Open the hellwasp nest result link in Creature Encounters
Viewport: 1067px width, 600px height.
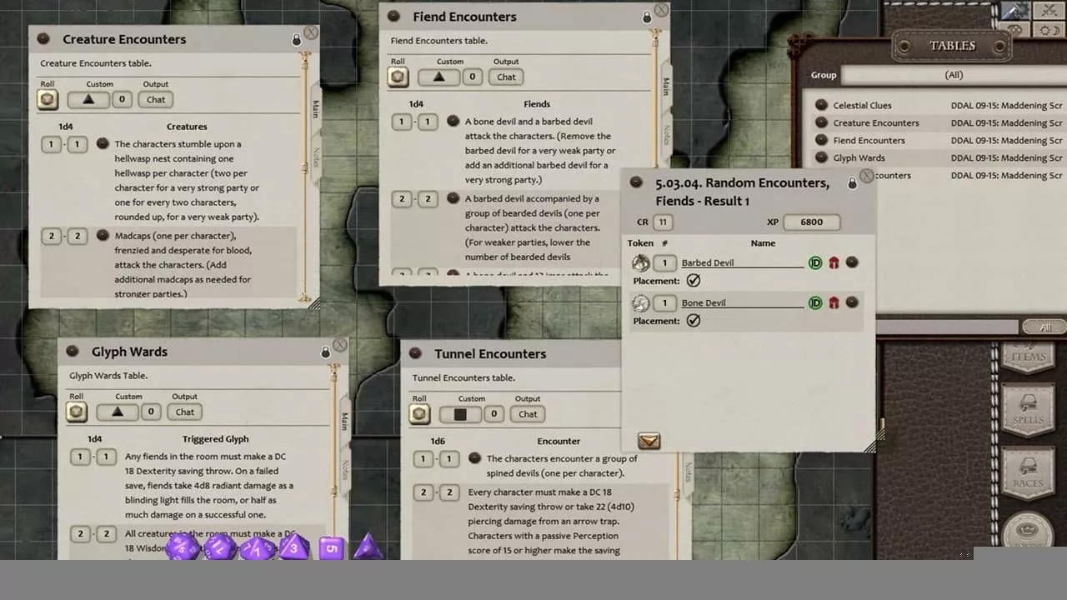point(103,143)
